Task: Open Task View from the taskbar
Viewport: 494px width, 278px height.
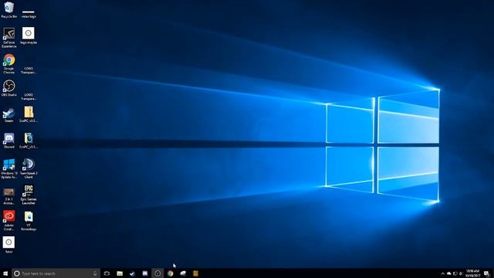Action: (x=107, y=273)
